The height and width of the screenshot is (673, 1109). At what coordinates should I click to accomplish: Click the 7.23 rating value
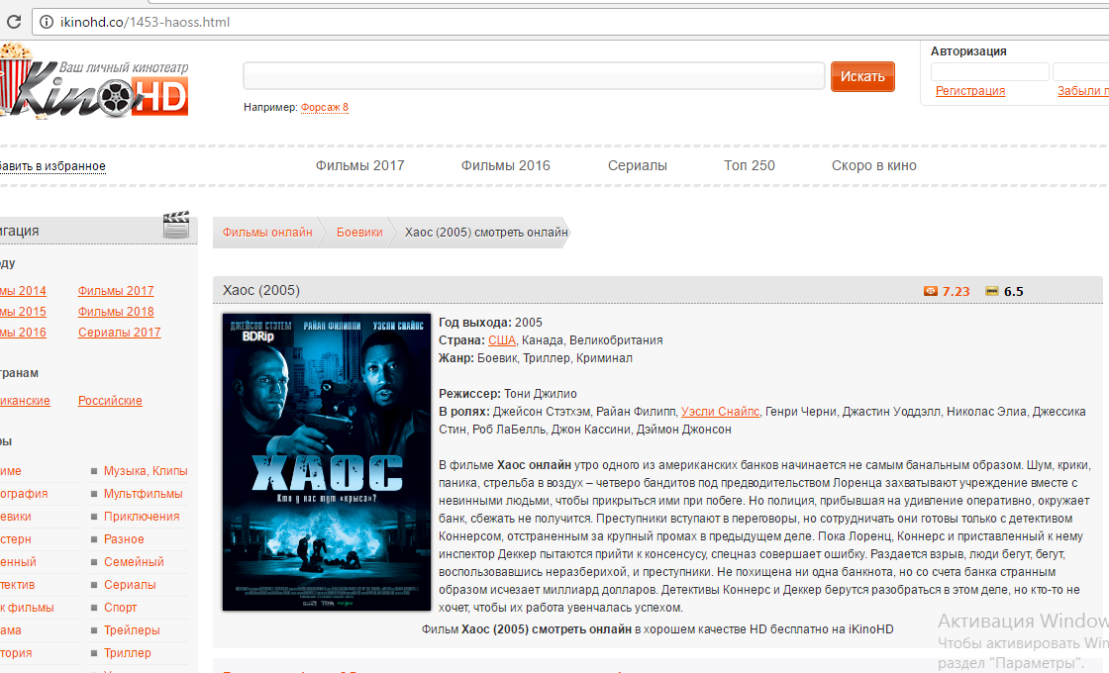click(x=956, y=291)
